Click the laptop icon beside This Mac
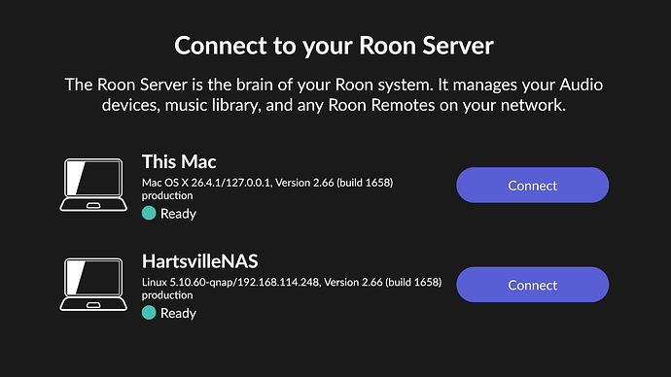Viewport: 671px width, 377px height. coord(93,185)
